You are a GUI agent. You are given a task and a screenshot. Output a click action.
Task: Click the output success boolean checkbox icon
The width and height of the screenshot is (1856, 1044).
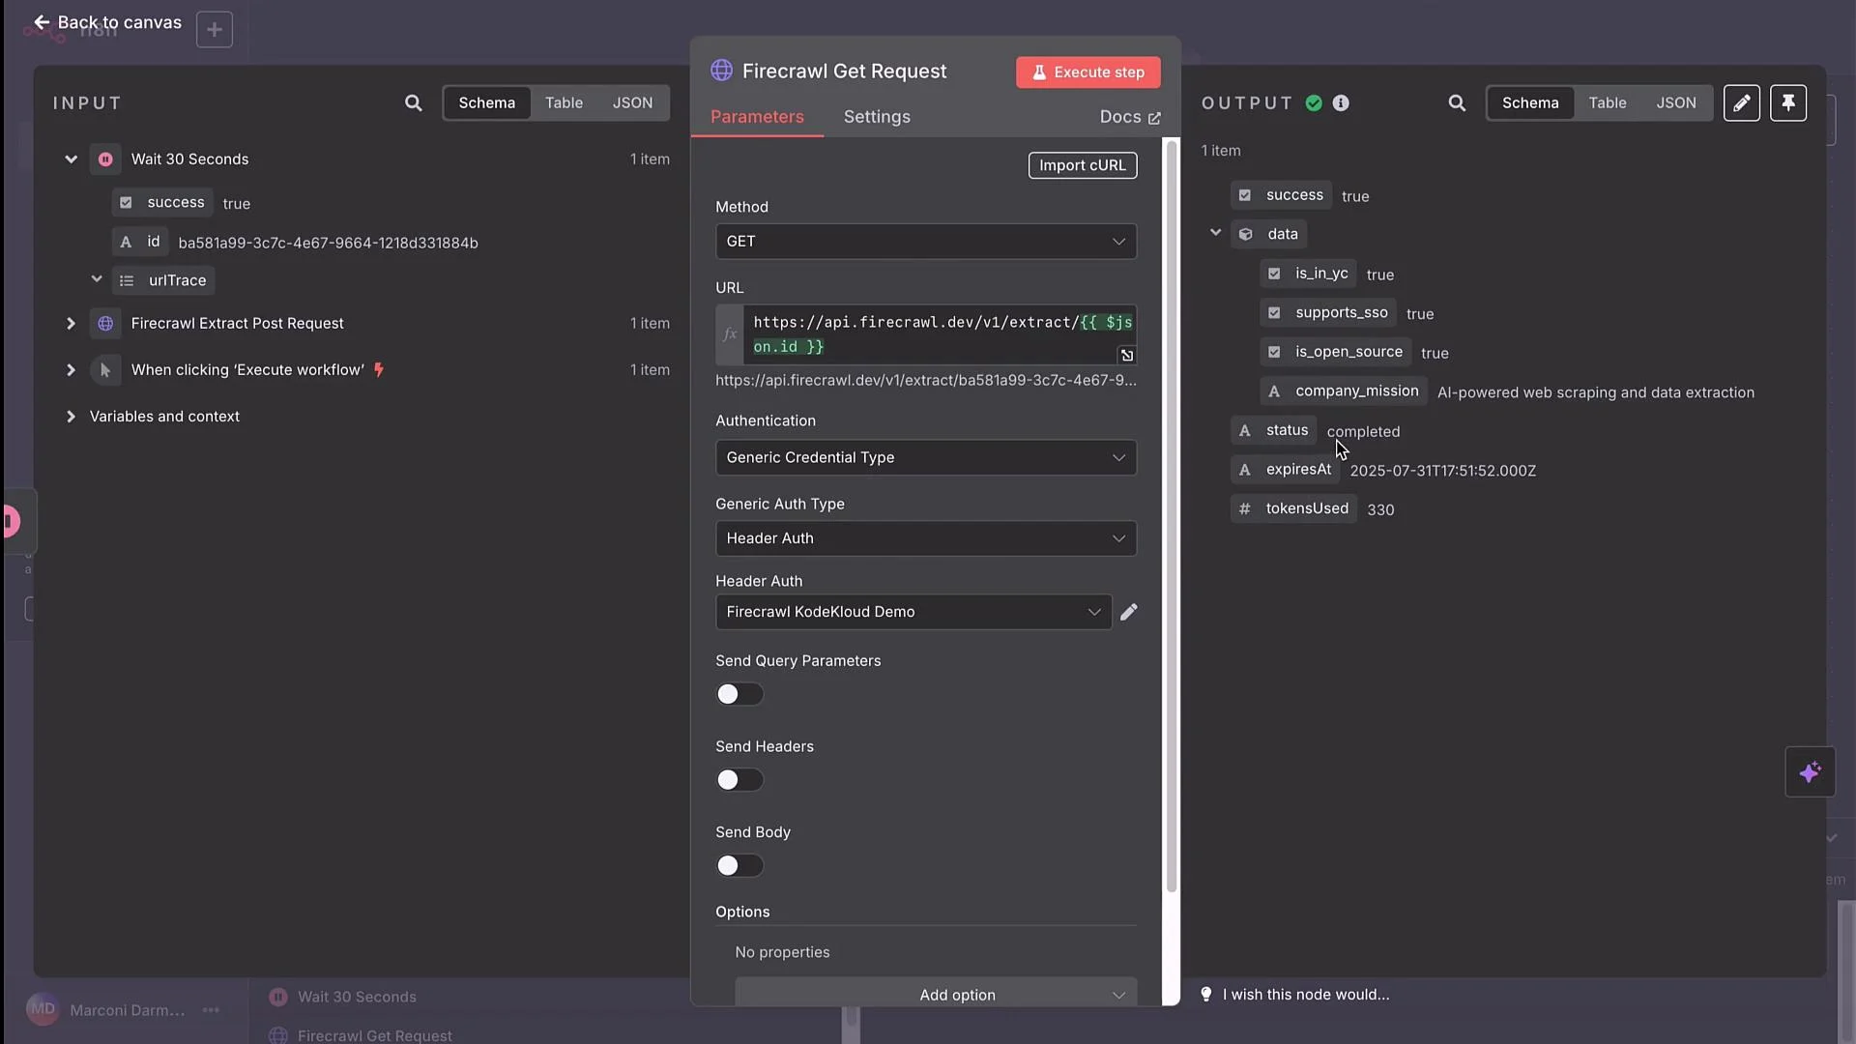pos(1245,194)
